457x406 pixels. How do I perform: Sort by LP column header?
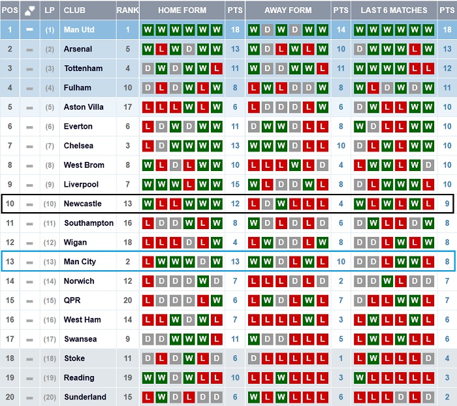(50, 10)
